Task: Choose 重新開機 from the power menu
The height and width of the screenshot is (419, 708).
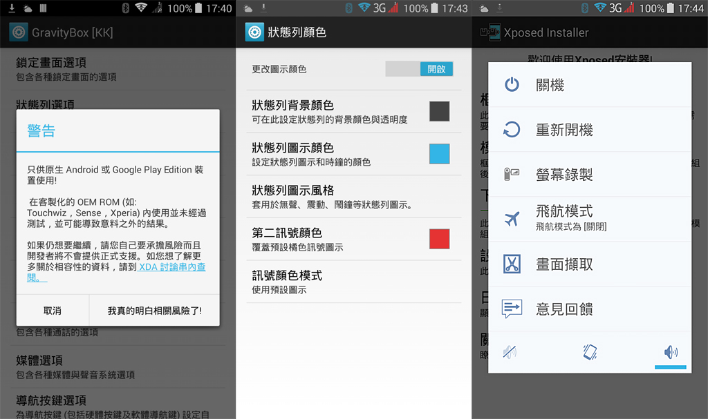Action: click(x=590, y=130)
